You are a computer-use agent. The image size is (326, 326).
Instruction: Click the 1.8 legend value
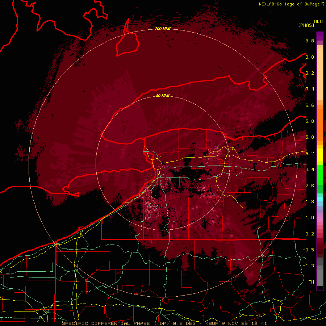[310, 202]
